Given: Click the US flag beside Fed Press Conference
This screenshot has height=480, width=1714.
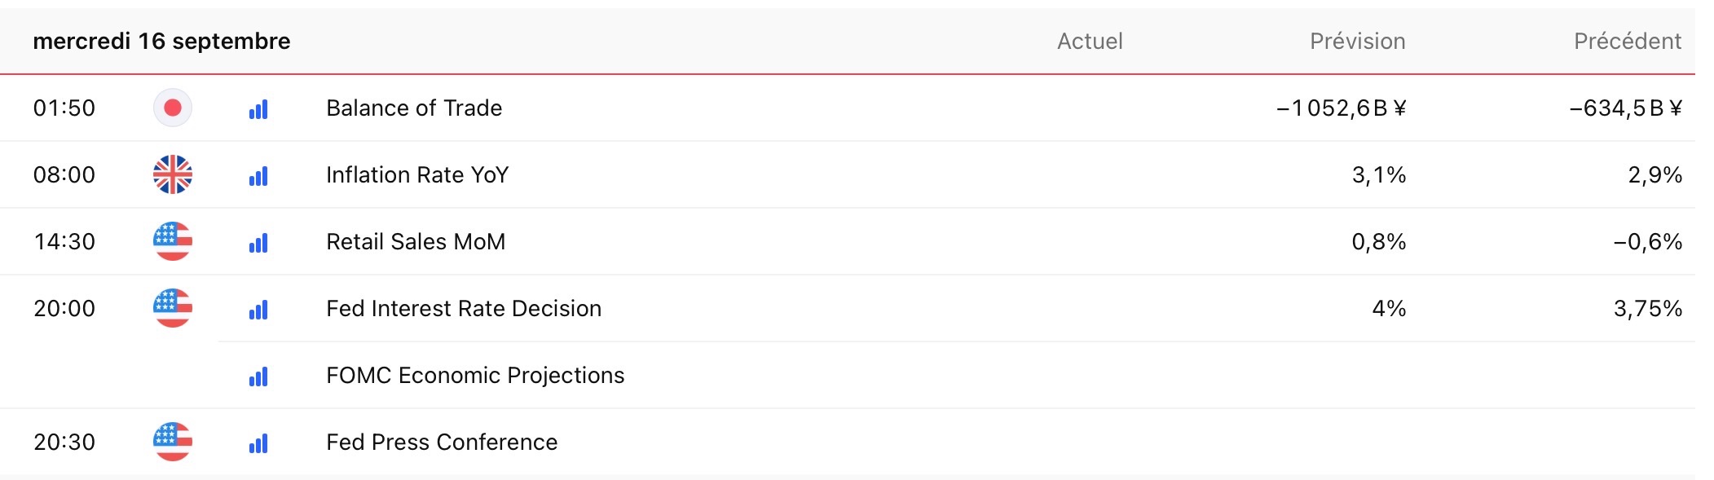Looking at the screenshot, I should click(x=173, y=442).
